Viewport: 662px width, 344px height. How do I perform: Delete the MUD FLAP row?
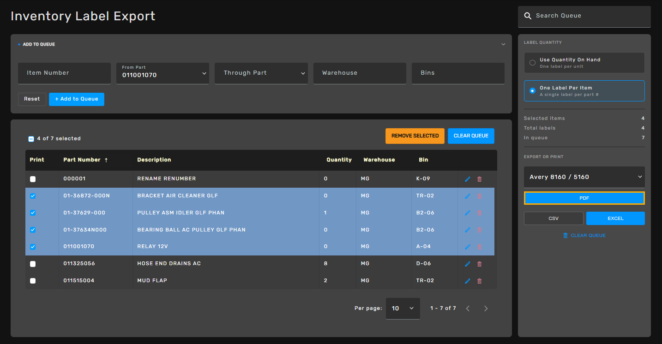pos(479,281)
